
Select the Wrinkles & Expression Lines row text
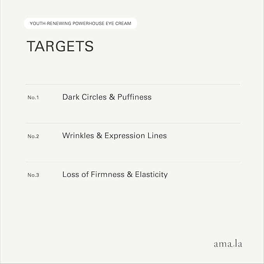pos(114,136)
